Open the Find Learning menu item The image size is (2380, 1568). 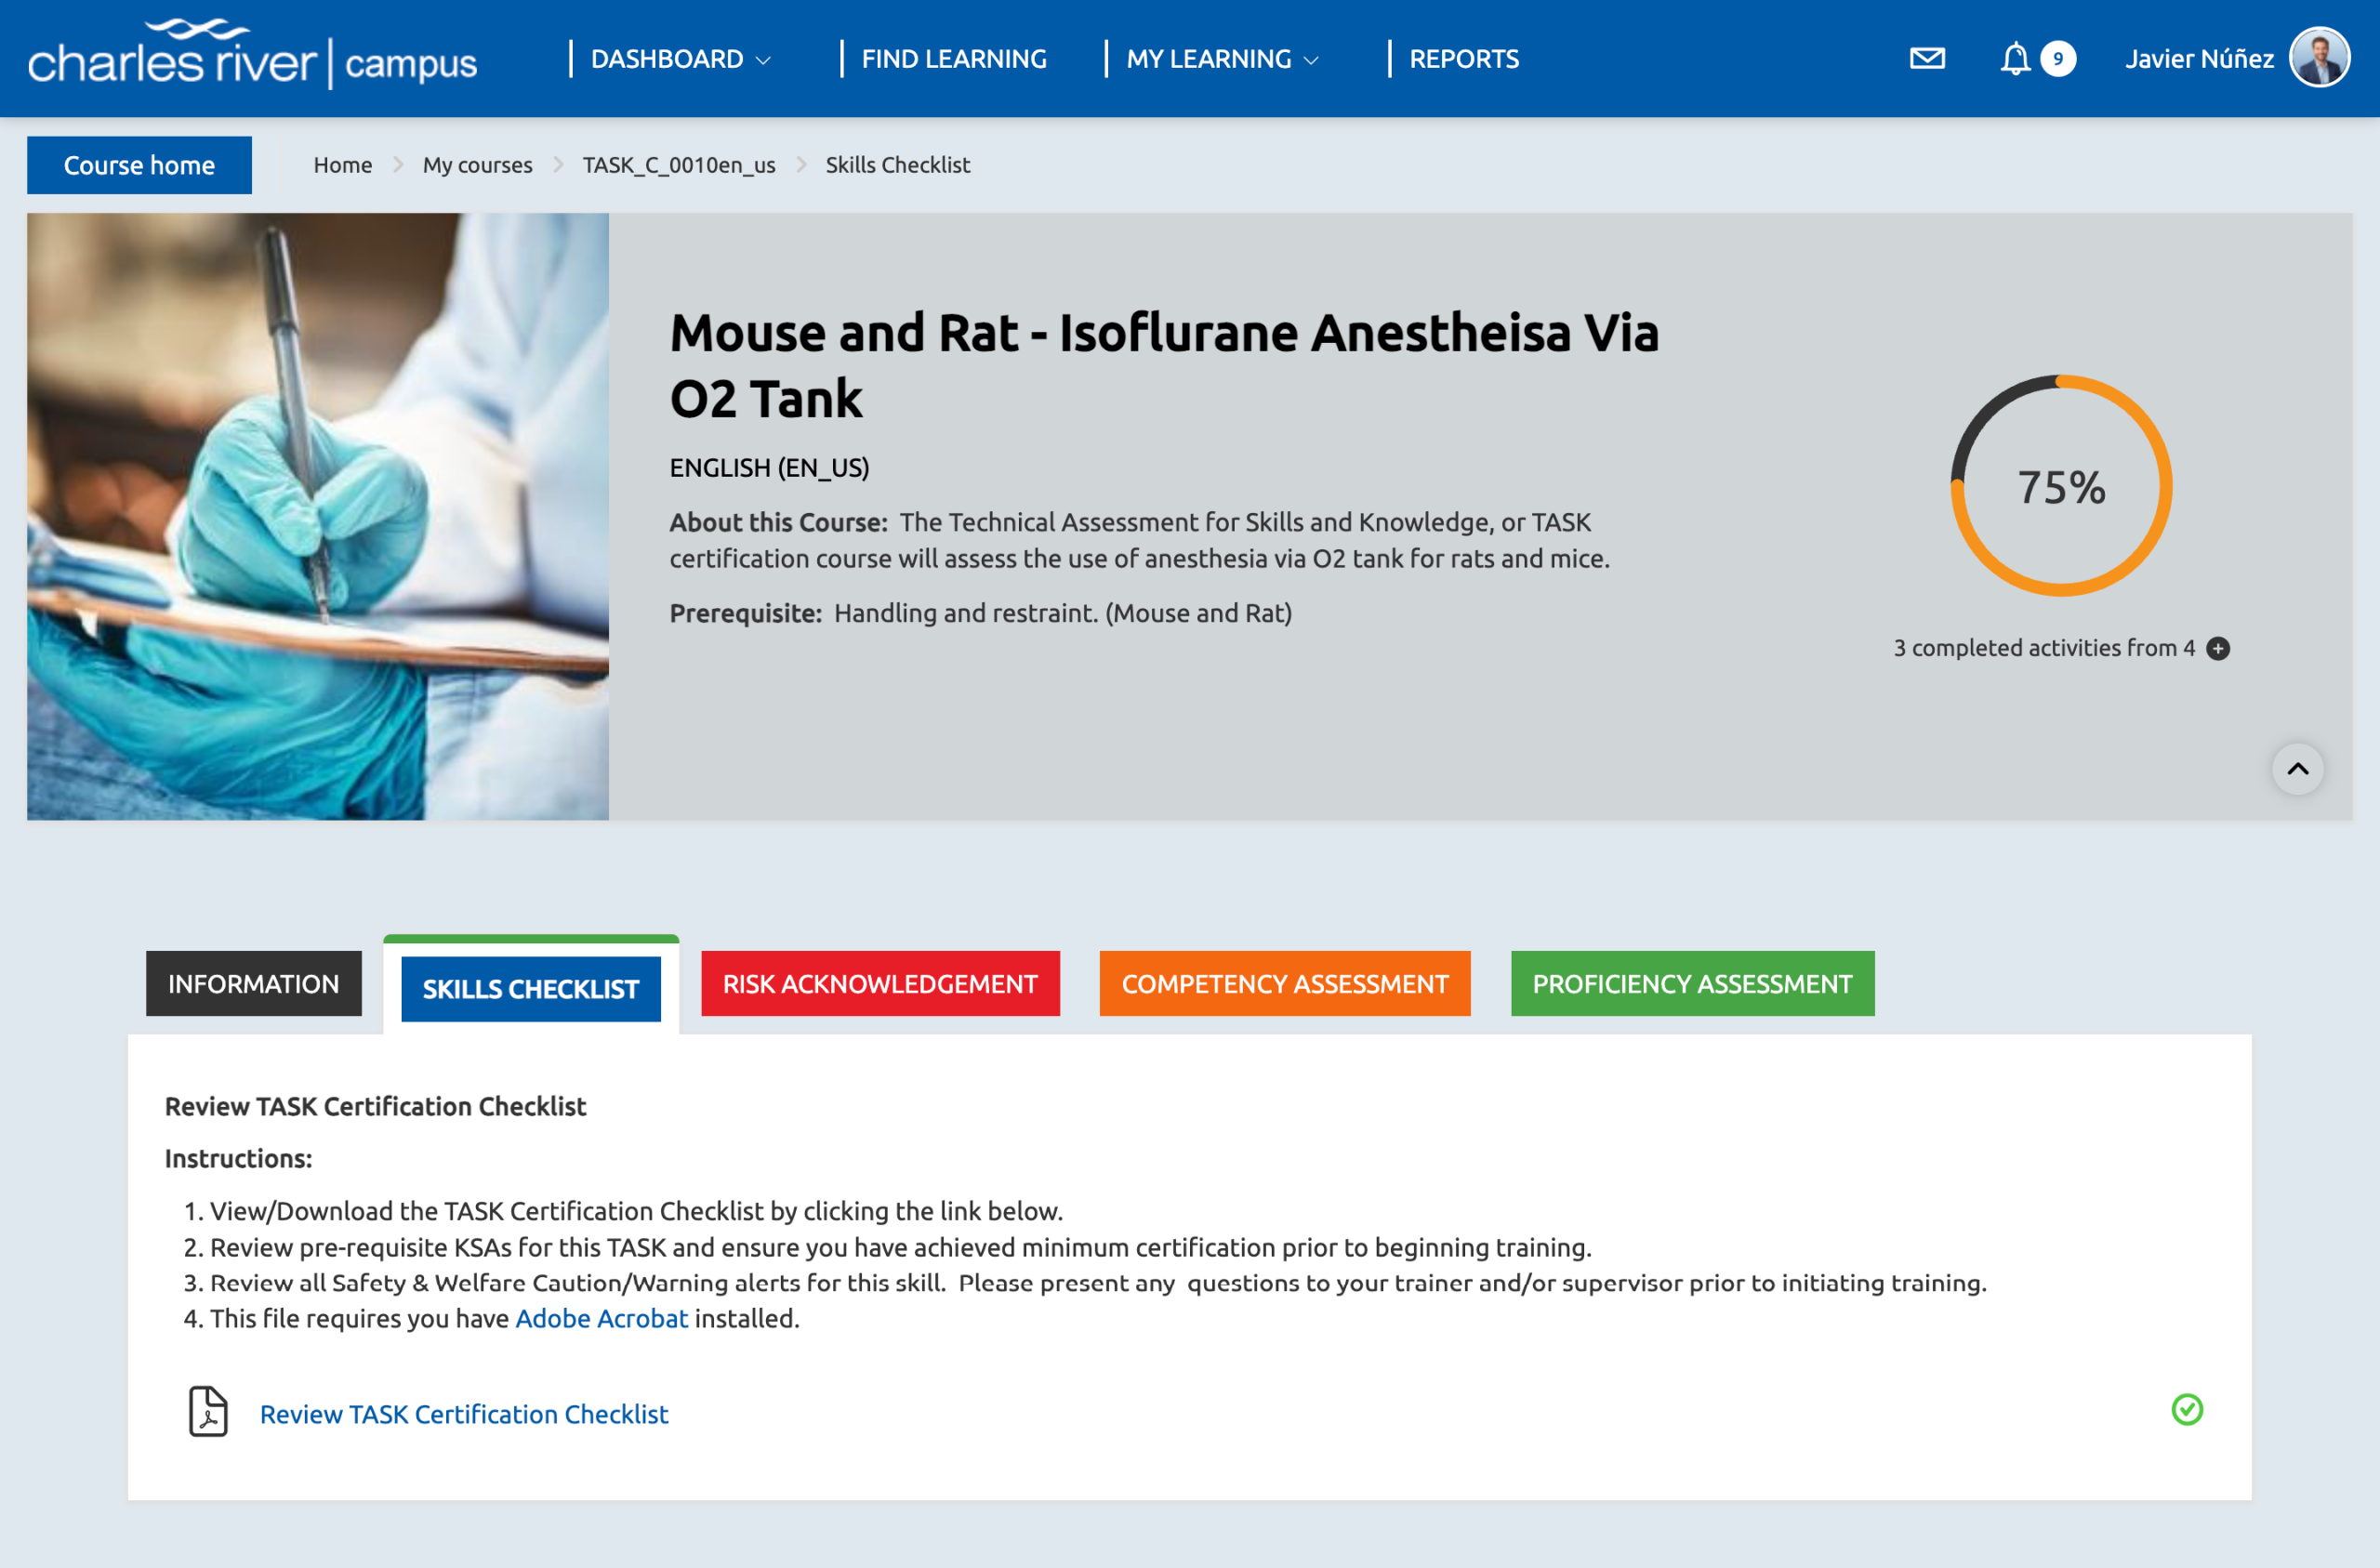[x=953, y=59]
